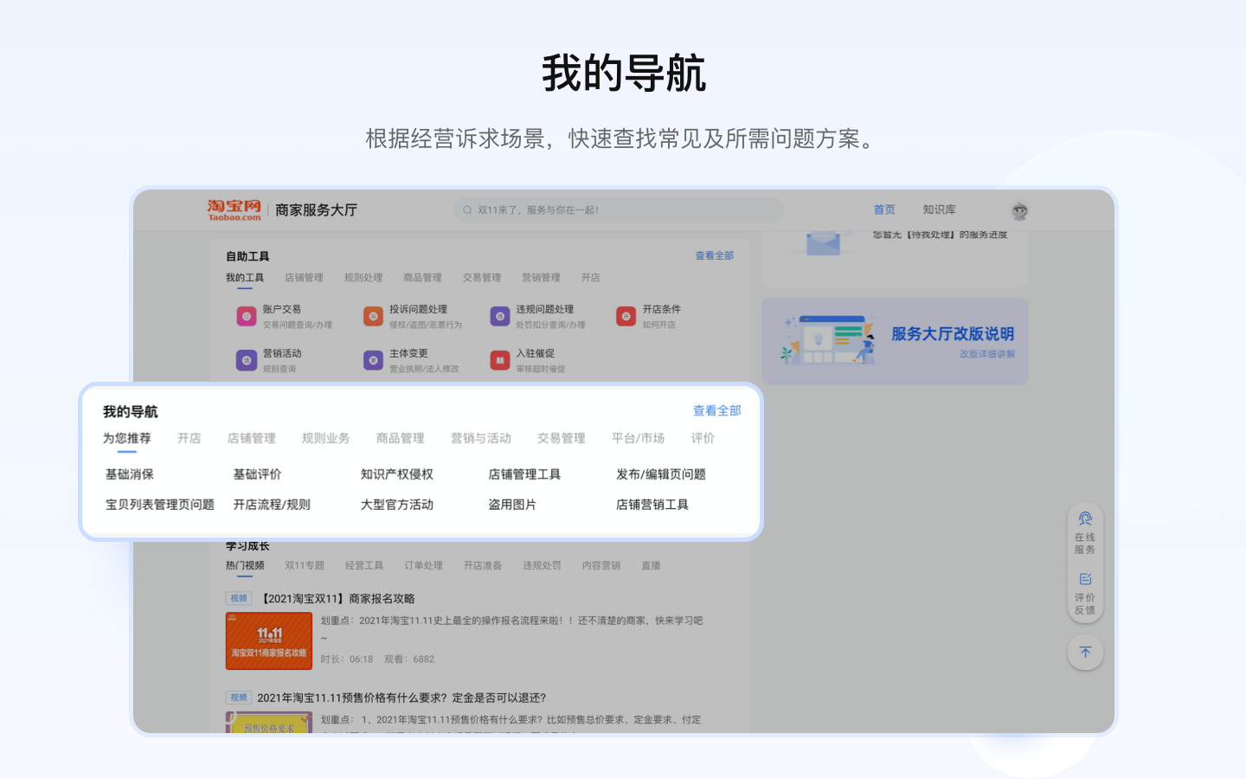Screen dimensions: 1246x779
Task: Switch to the 店铺管理 navigation tab
Action: [251, 439]
